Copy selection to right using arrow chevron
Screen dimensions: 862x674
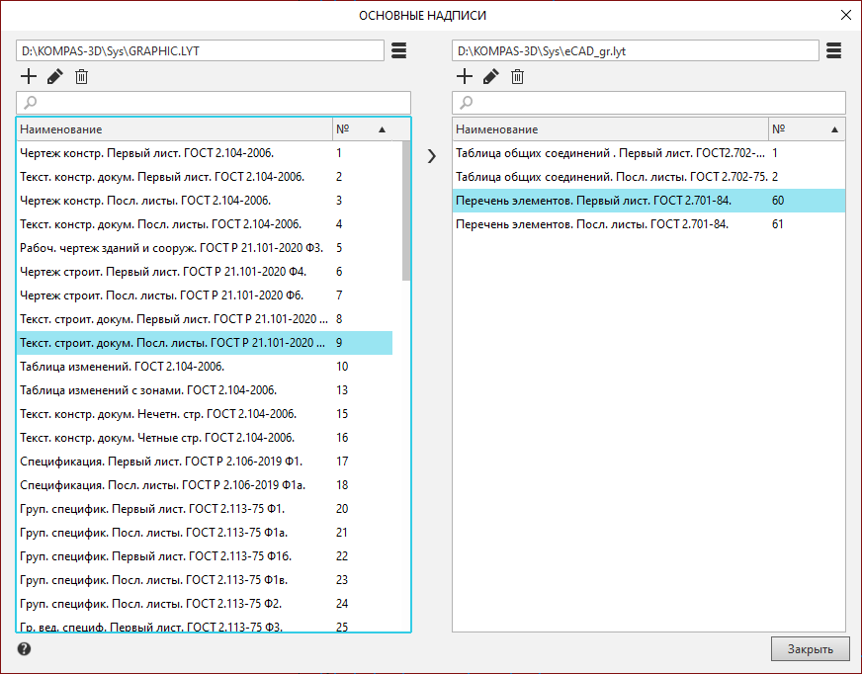[431, 155]
